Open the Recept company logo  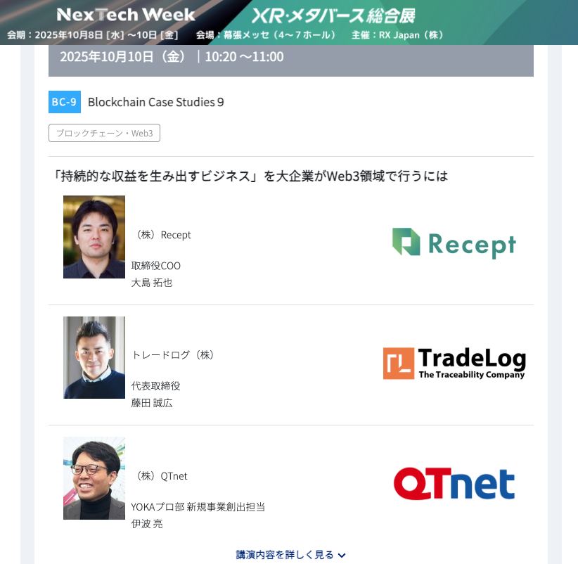[x=454, y=243]
